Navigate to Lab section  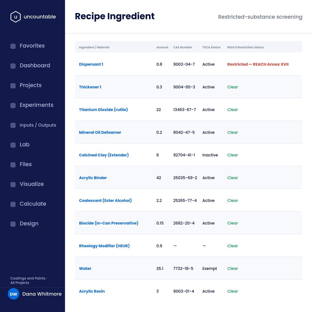click(x=25, y=145)
